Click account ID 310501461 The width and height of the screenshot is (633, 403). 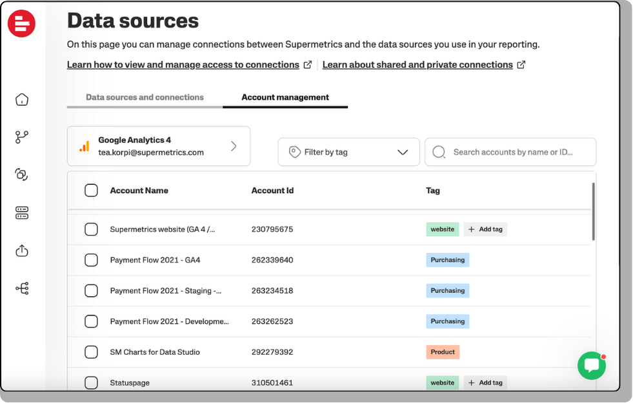272,383
